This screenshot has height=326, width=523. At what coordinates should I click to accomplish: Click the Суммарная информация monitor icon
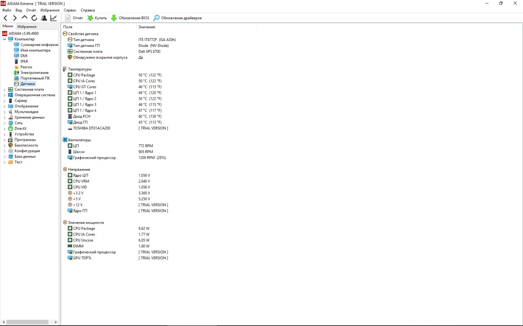17,45
